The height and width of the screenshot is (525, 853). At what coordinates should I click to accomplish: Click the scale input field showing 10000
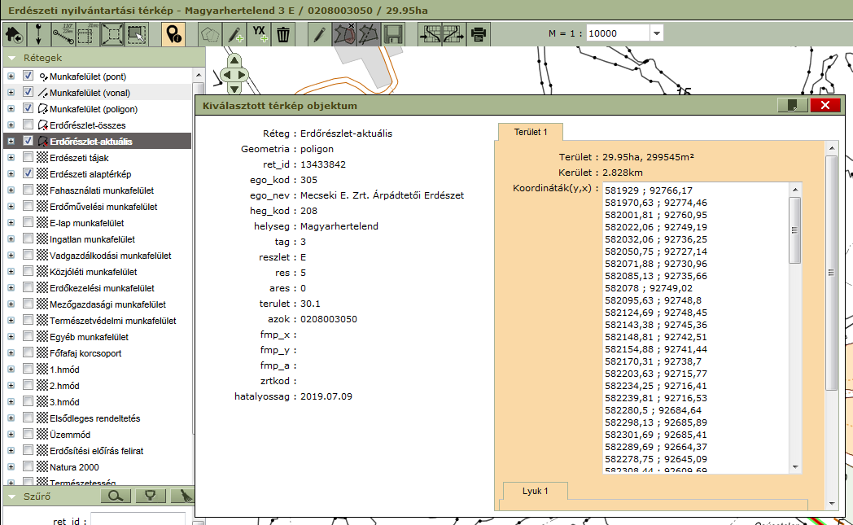pos(618,33)
